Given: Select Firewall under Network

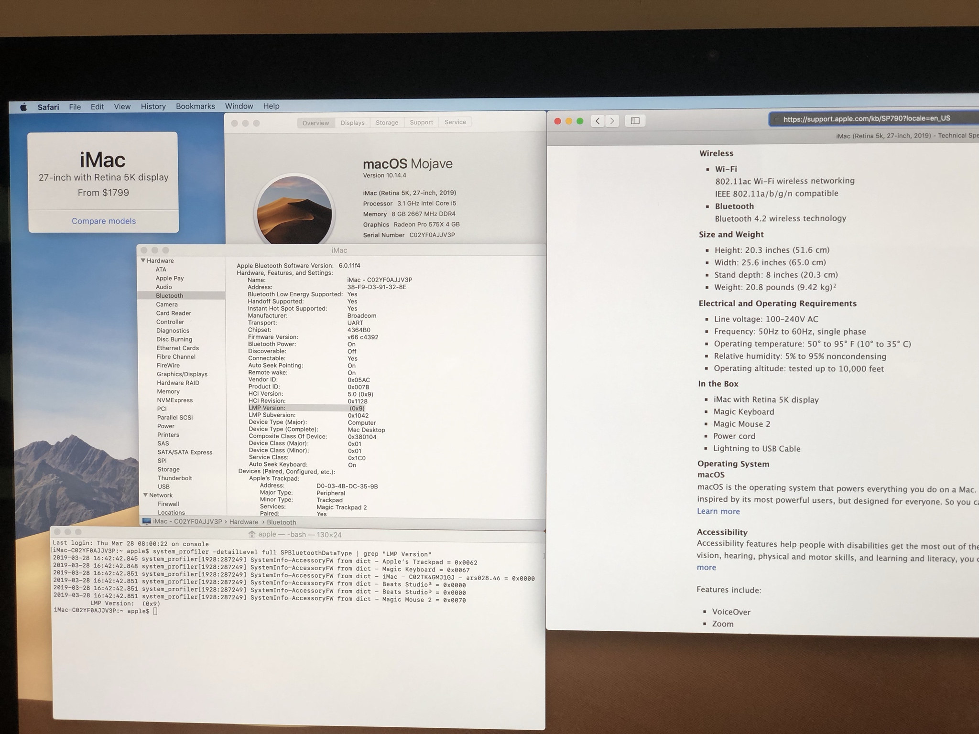Looking at the screenshot, I should point(168,504).
